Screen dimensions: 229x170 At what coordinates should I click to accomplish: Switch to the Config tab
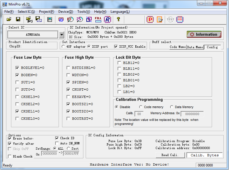(x=212, y=47)
